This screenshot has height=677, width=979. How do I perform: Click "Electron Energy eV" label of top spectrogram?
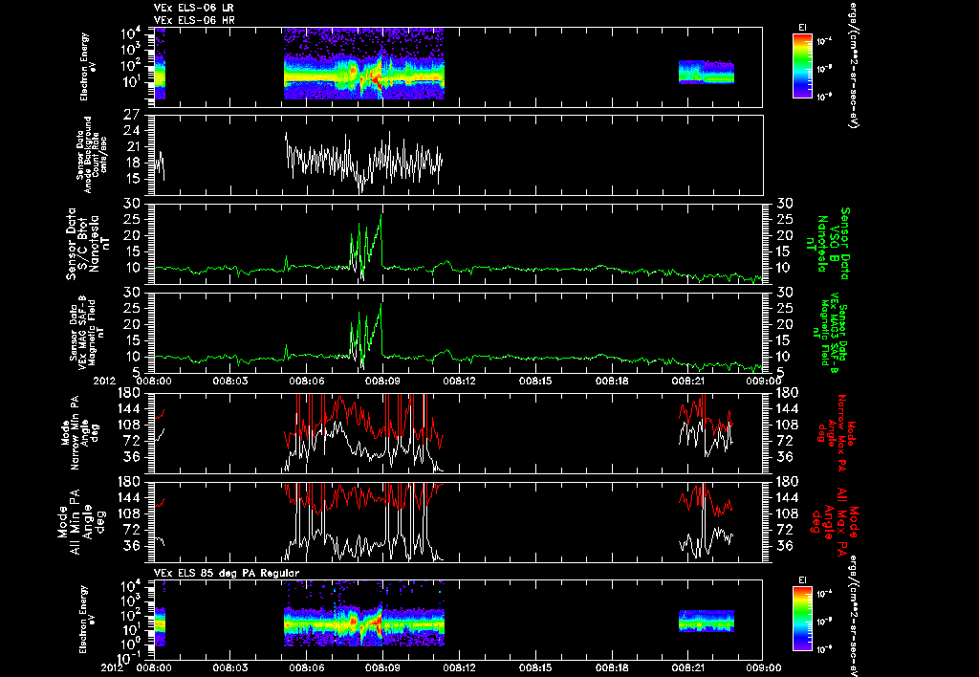pos(86,66)
